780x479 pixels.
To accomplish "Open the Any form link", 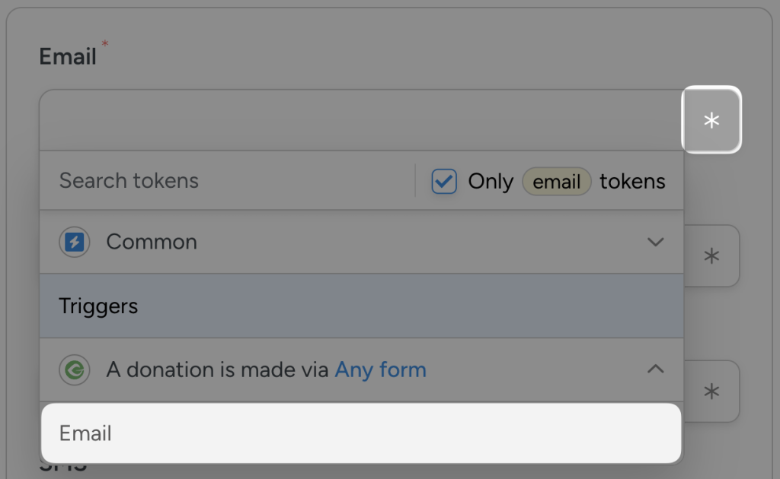I will (380, 370).
